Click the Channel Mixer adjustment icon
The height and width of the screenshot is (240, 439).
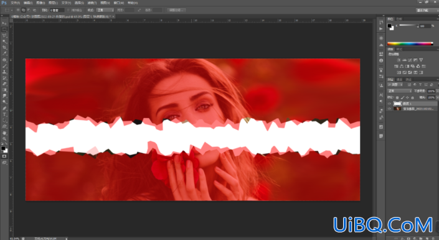coord(418,66)
